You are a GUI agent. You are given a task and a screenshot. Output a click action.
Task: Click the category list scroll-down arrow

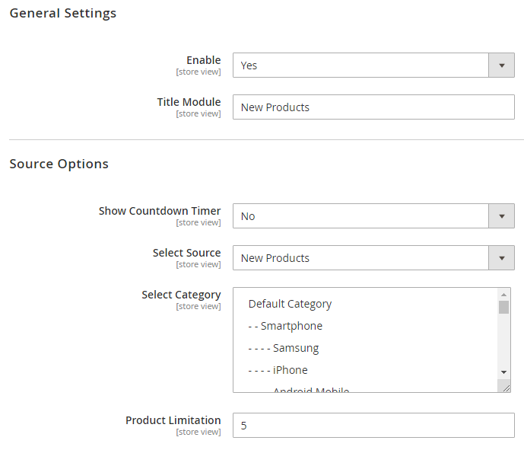[503, 372]
